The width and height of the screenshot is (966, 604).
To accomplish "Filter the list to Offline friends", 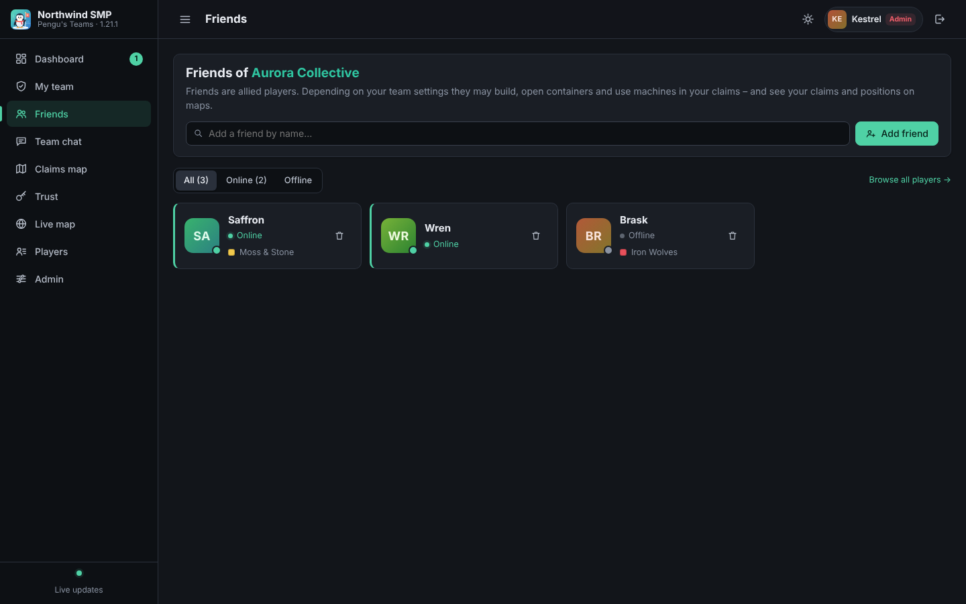I will click(x=298, y=180).
